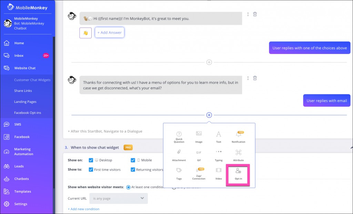Image resolution: width=353 pixels, height=214 pixels.
Task: Open Customer Chat Widgets
Action: (x=32, y=80)
